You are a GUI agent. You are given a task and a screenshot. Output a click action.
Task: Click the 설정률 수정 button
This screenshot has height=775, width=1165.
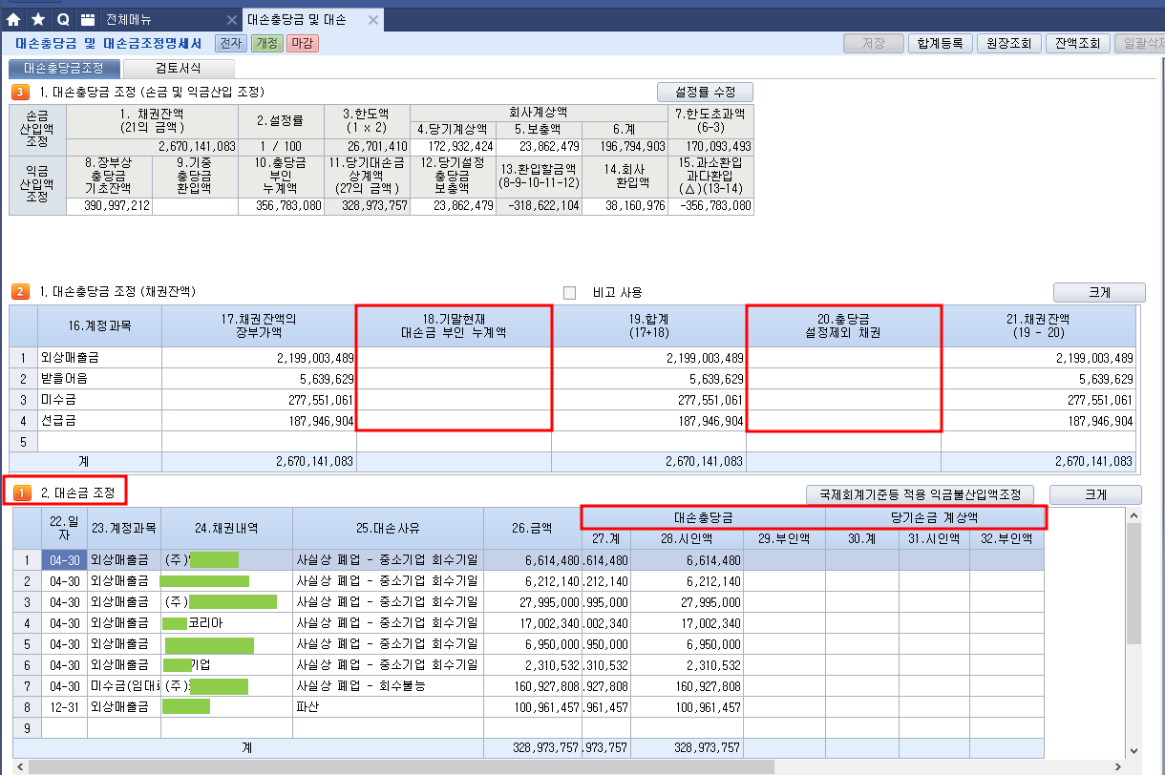coord(705,92)
